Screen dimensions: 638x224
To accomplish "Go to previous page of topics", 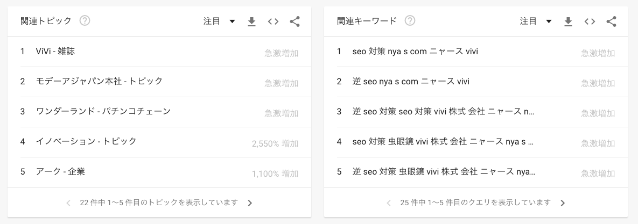I will tap(68, 203).
